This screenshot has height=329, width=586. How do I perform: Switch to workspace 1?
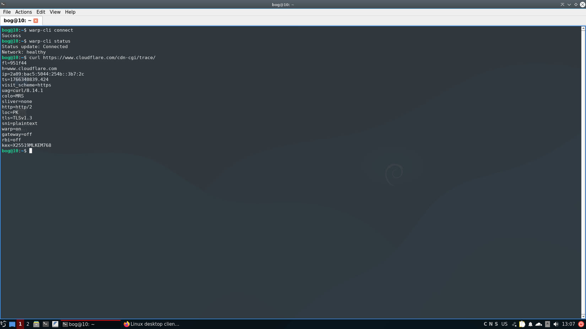[20, 324]
